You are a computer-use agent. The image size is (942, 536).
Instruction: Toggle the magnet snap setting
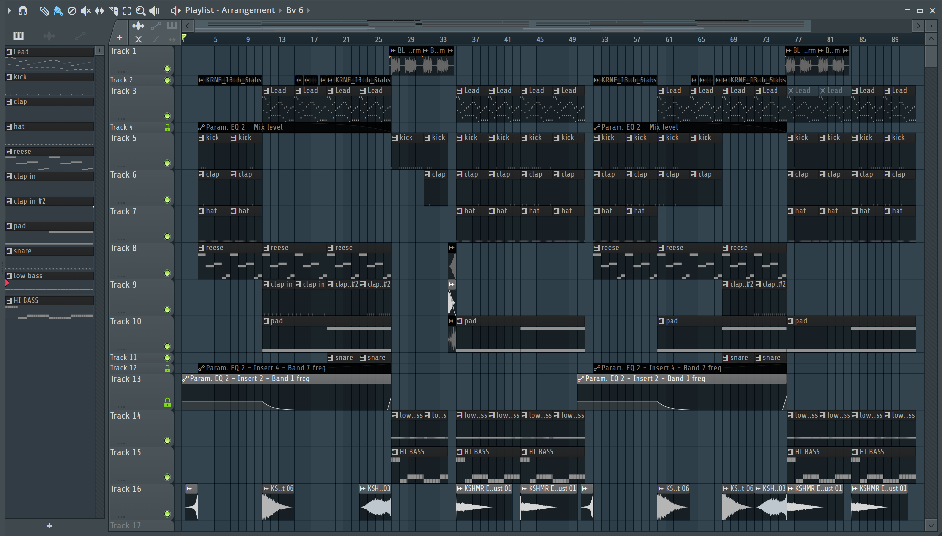[x=23, y=10]
